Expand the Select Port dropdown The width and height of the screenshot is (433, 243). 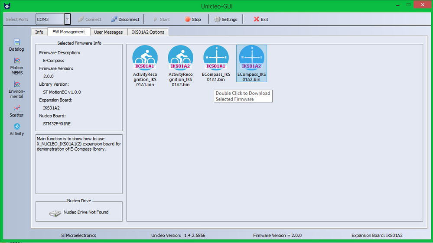point(67,19)
